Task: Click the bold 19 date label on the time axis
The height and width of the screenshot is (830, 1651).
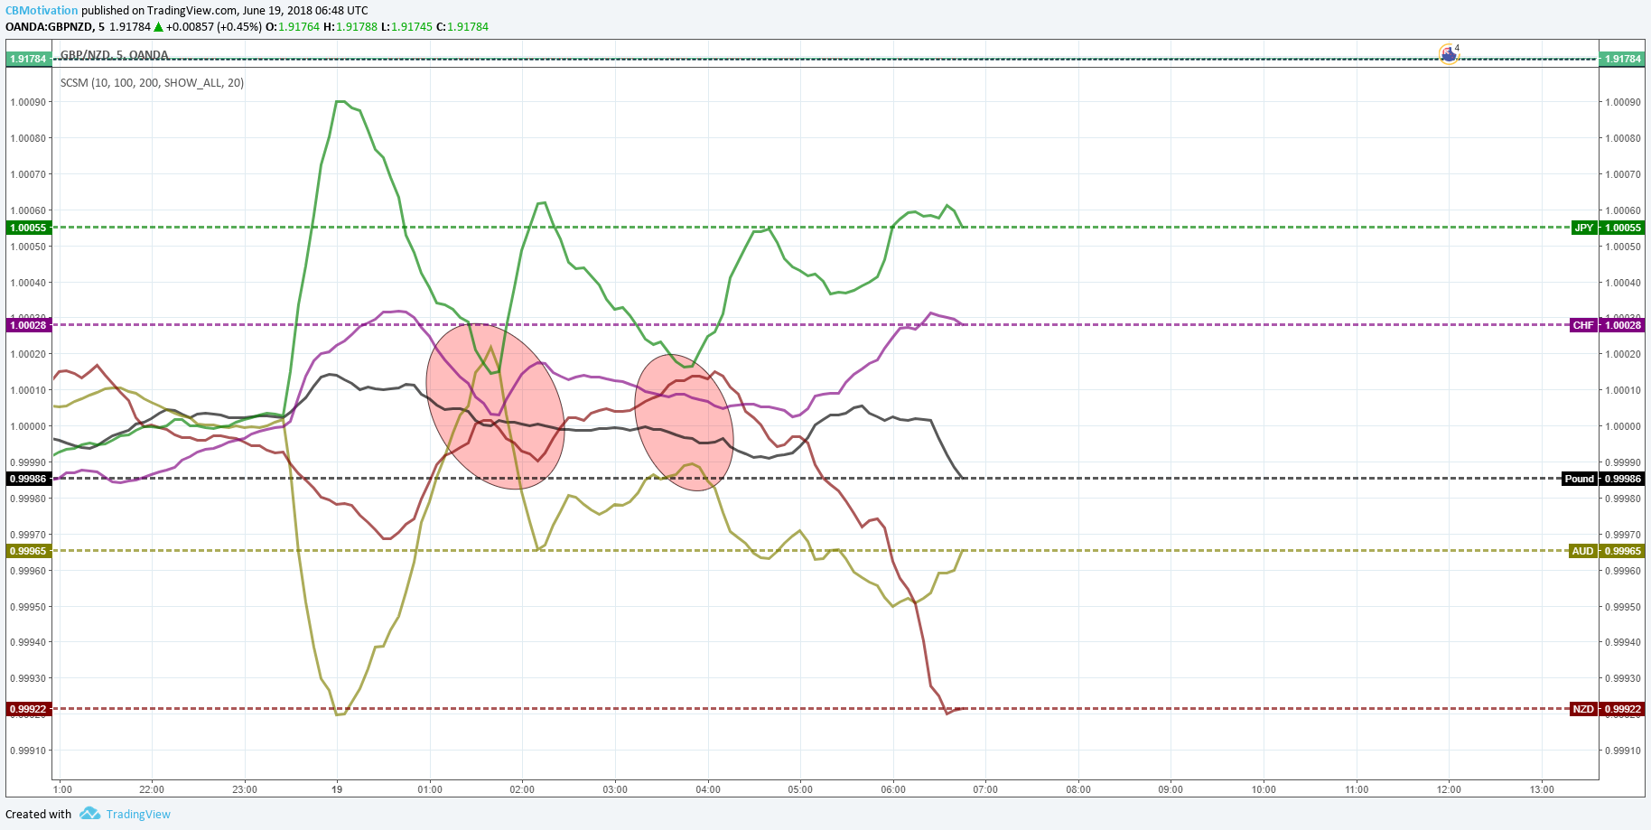Action: point(337,789)
